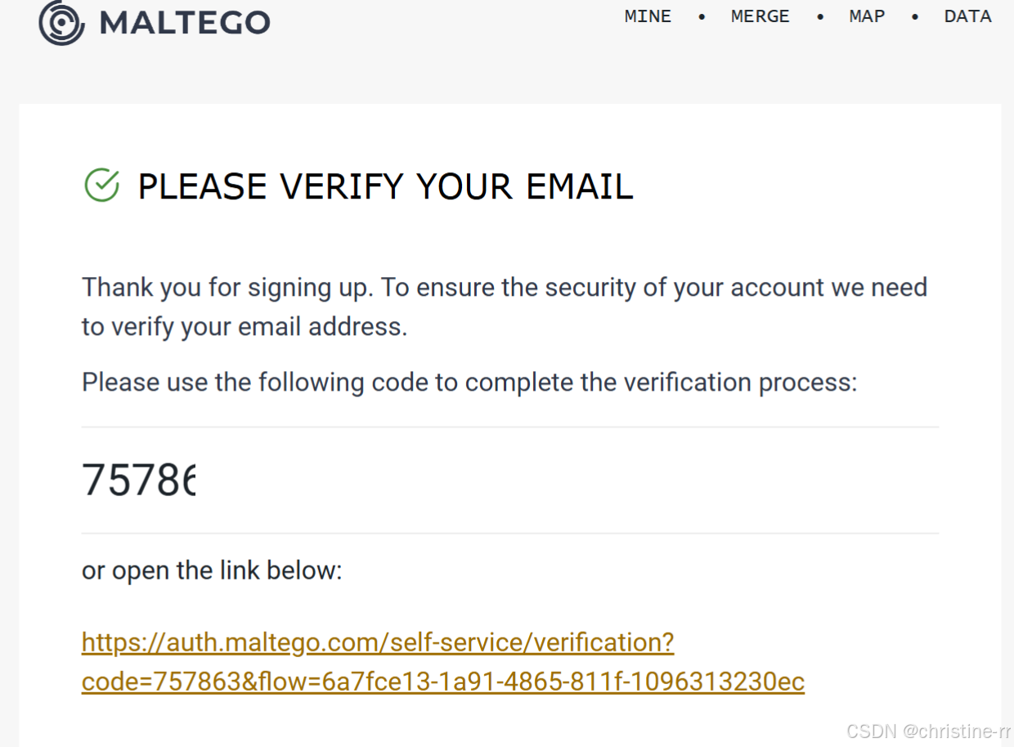Select MERGE in the header

coord(760,16)
